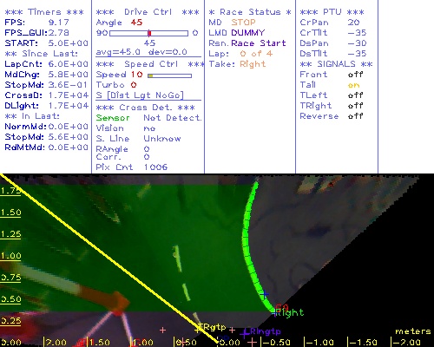This screenshot has height=347, width=434.
Task: Click the 1.00 meter vertical axis label
Action: point(10,256)
